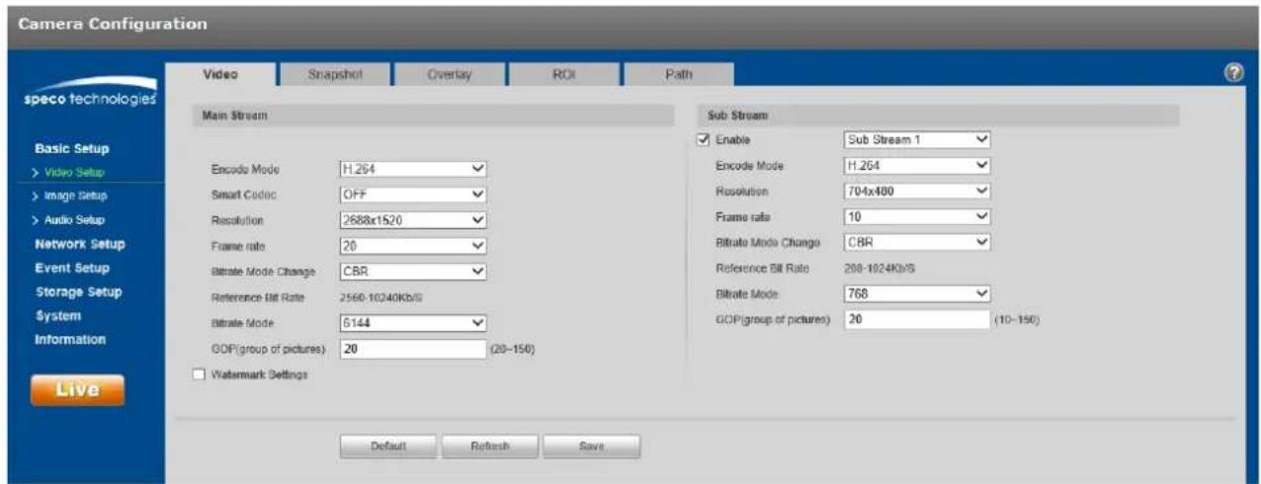
Task: Open Sub Stream Encode Mode dropdown
Action: click(x=917, y=166)
